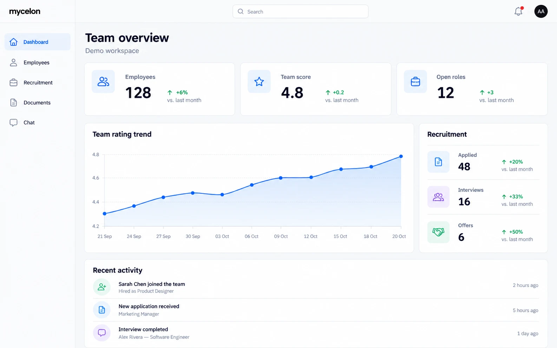557x348 pixels.
Task: Click the green arrow beside +3
Action: [x=482, y=92]
